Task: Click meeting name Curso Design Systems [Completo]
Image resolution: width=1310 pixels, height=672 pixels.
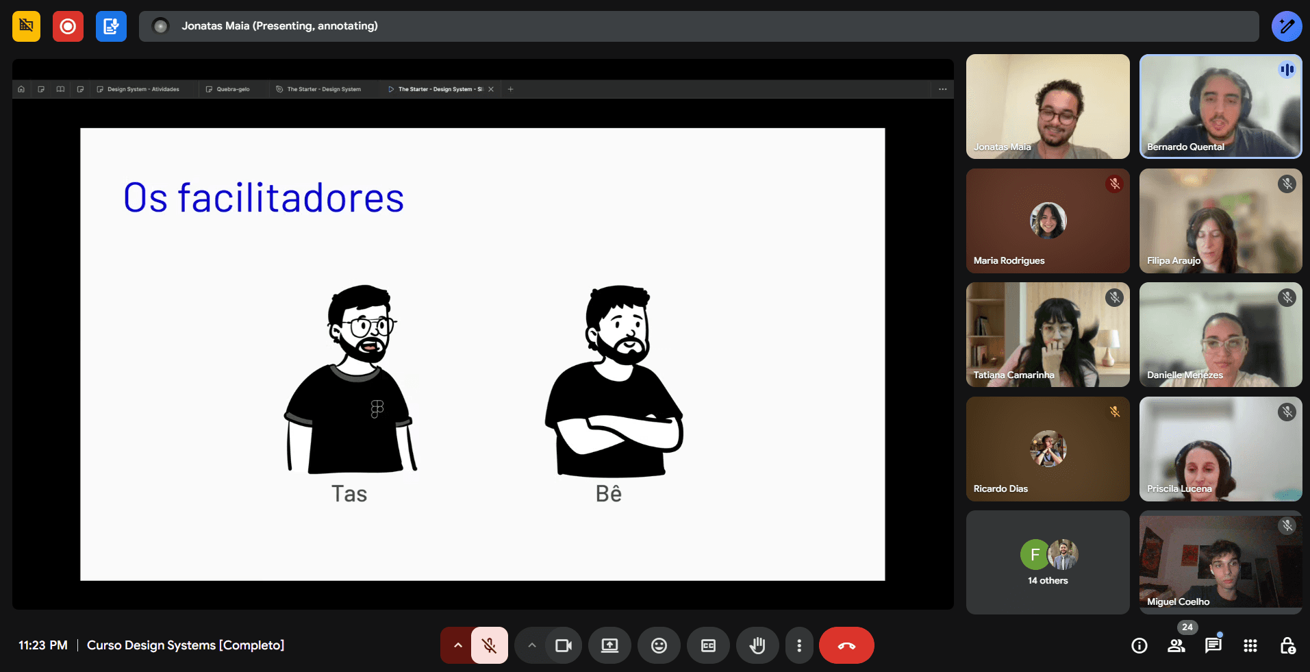Action: click(186, 645)
